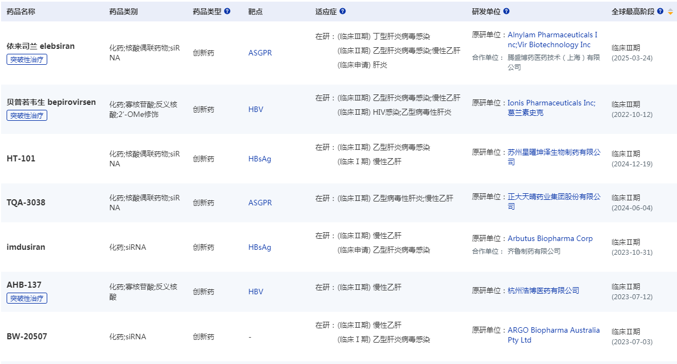Open ASGPR target link in TQA-3038 row
This screenshot has width=677, height=364.
click(x=260, y=203)
